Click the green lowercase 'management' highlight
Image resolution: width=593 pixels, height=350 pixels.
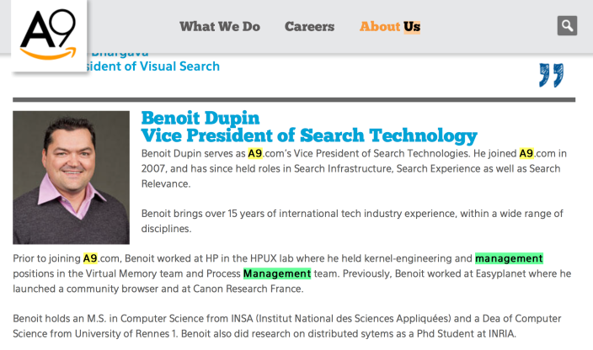509,258
